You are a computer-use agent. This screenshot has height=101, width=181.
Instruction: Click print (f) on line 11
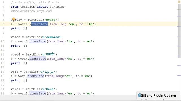[19, 46]
